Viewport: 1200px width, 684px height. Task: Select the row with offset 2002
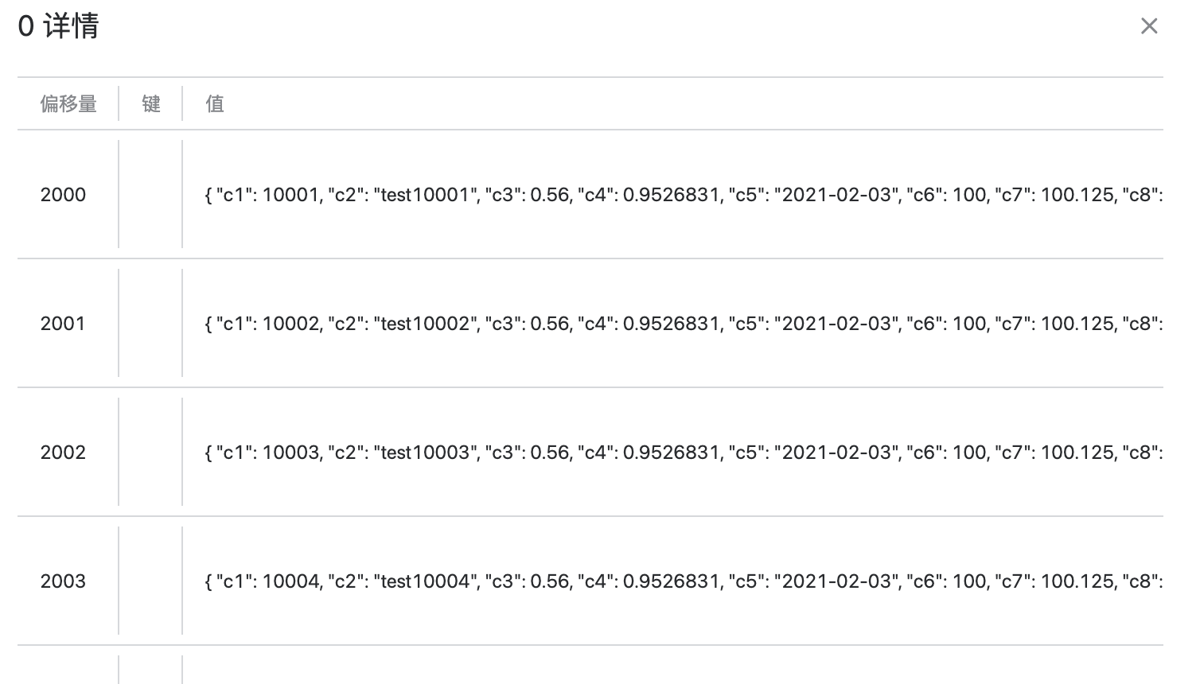(x=64, y=453)
